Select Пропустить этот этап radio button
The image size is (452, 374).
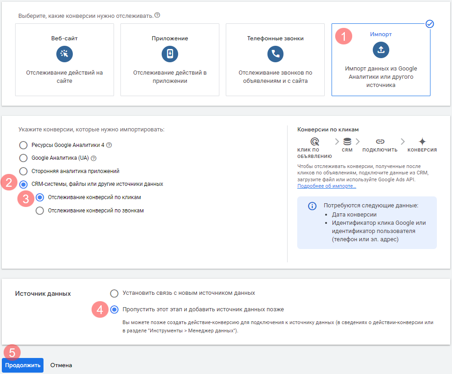tap(114, 309)
